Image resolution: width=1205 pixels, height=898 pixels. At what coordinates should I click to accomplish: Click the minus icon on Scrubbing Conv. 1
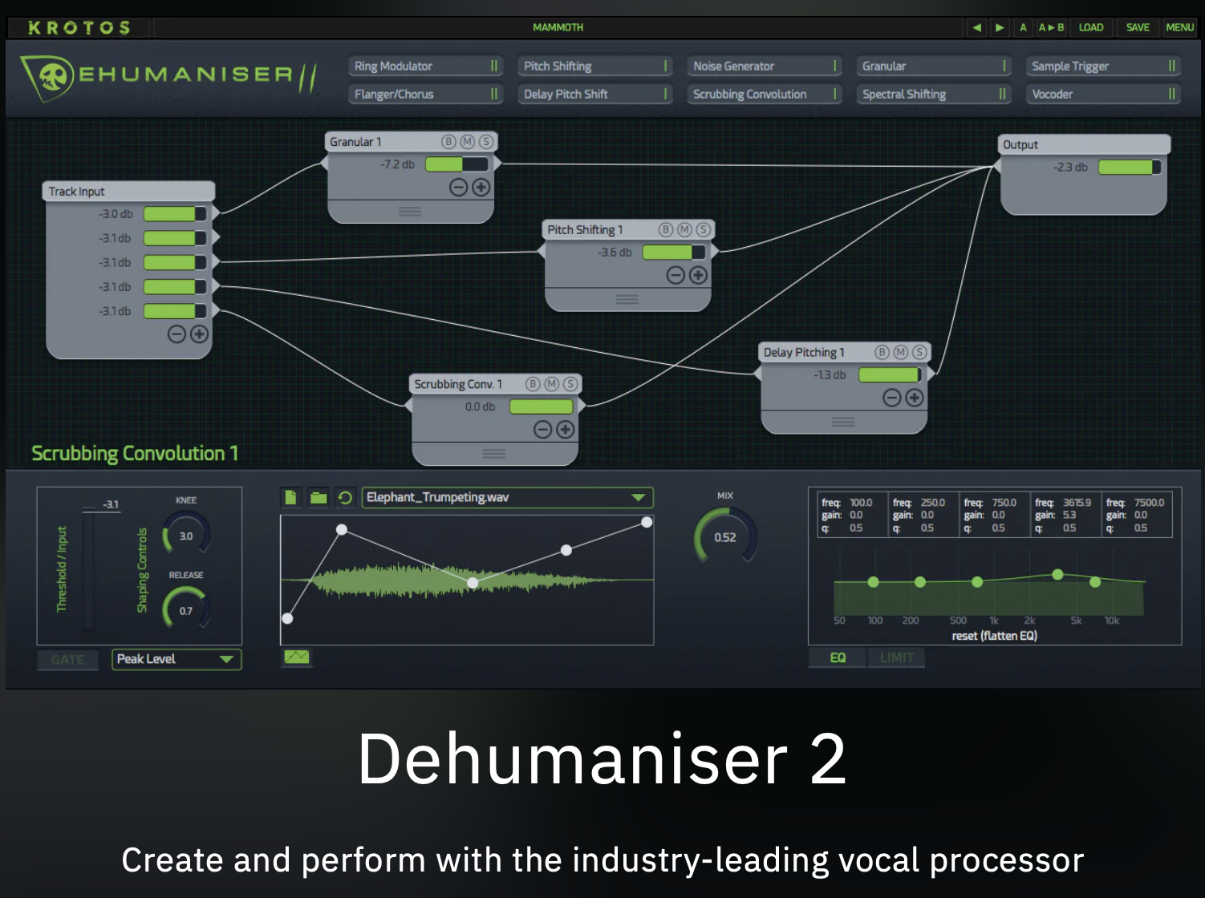543,430
